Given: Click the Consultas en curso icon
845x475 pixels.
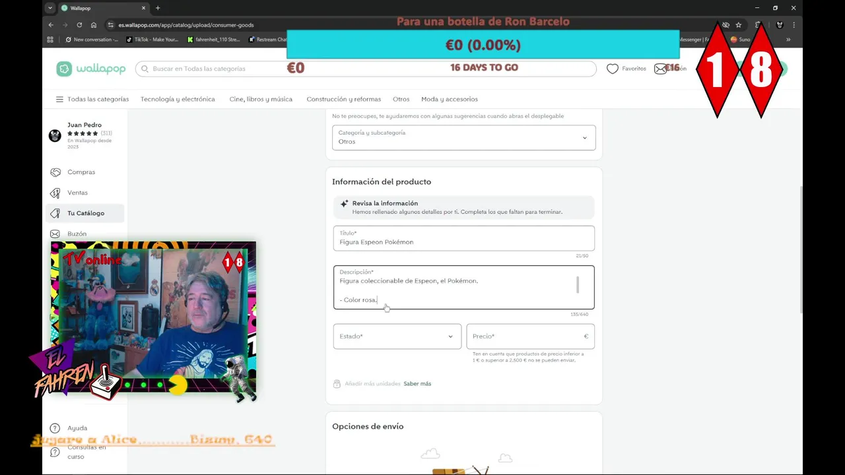Looking at the screenshot, I should pyautogui.click(x=55, y=452).
